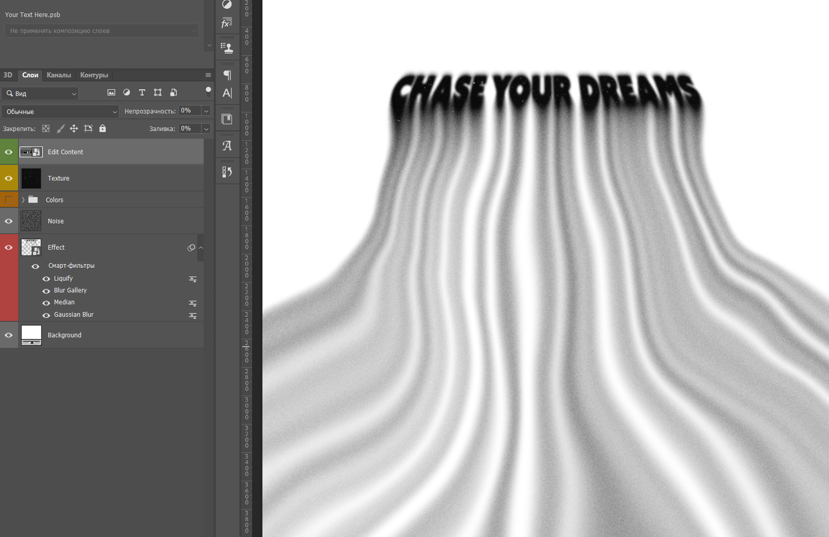This screenshot has width=829, height=537.
Task: Disable the Liquify smart filter
Action: (x=46, y=279)
